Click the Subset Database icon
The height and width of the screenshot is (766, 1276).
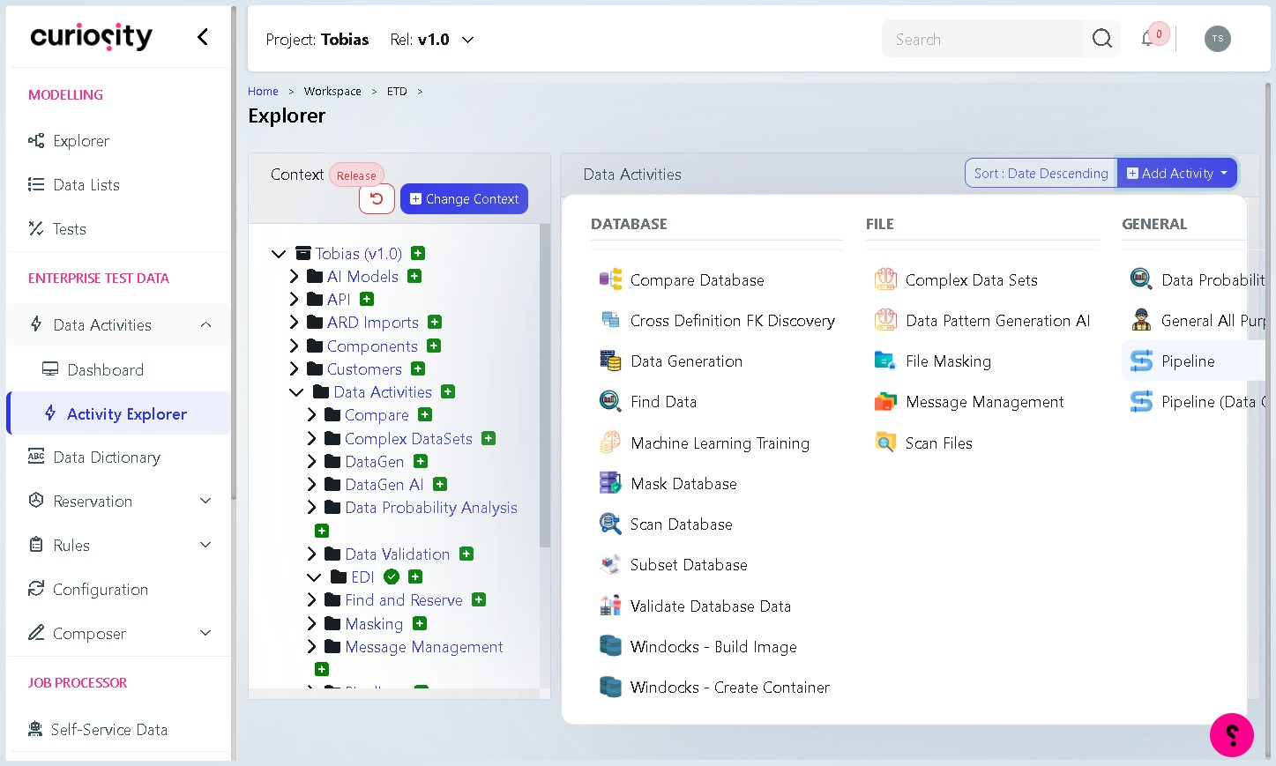pos(610,564)
